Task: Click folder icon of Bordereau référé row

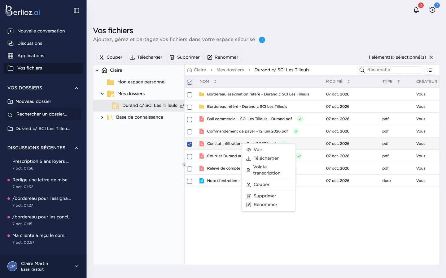Action: [202, 107]
